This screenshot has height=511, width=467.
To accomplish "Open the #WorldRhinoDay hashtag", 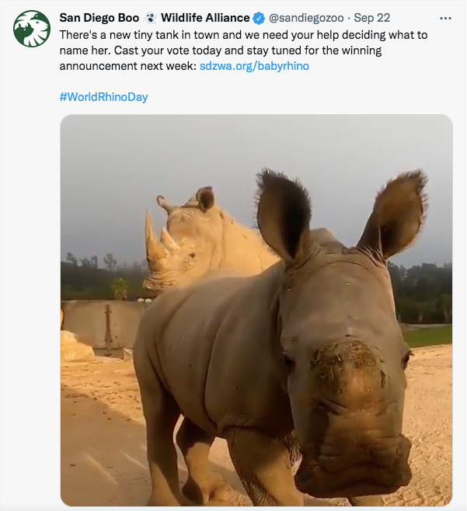I will click(103, 97).
